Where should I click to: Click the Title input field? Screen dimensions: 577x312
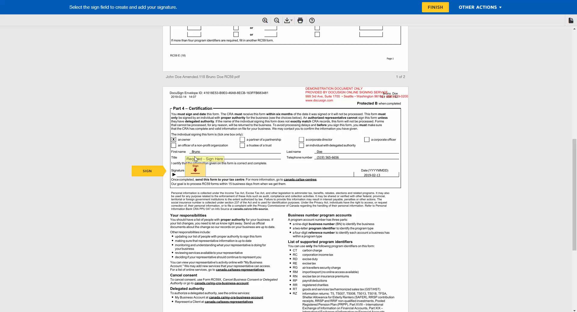point(252,157)
